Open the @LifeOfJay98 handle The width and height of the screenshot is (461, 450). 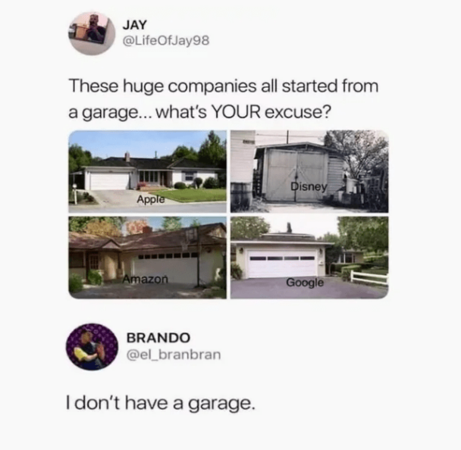[166, 41]
